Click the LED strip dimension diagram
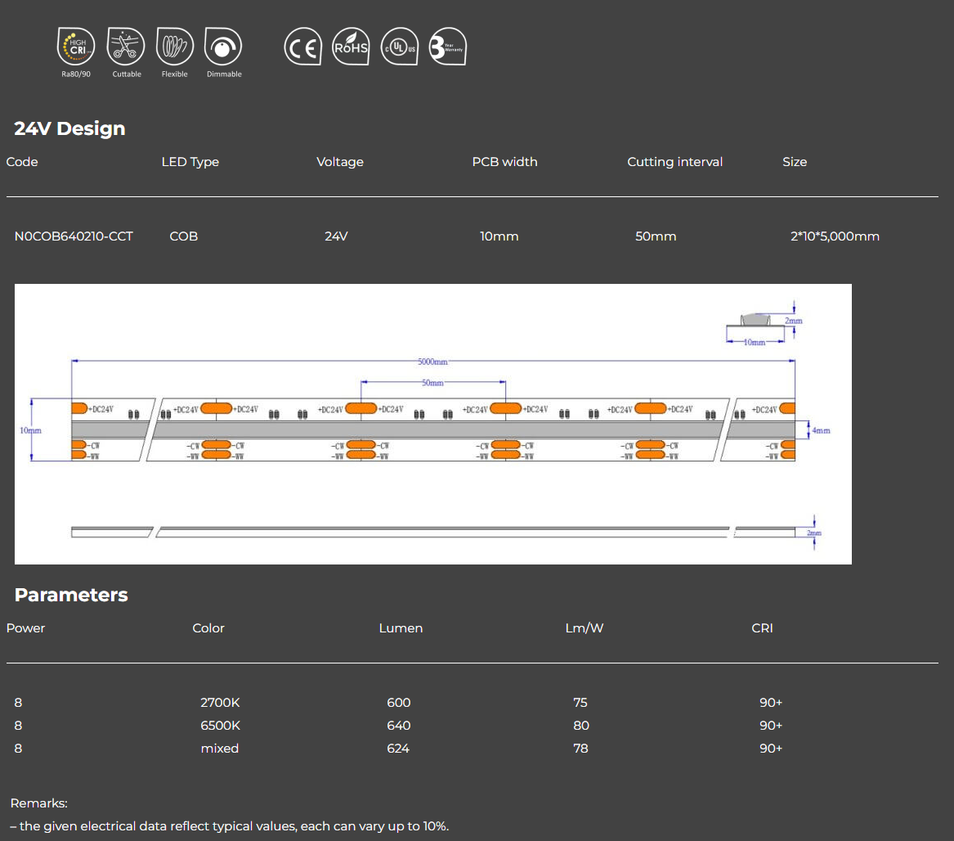Image resolution: width=954 pixels, height=841 pixels. pos(432,424)
